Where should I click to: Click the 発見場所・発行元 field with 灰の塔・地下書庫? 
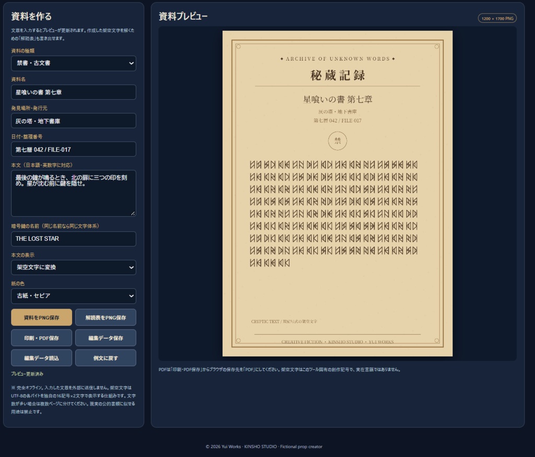[73, 121]
